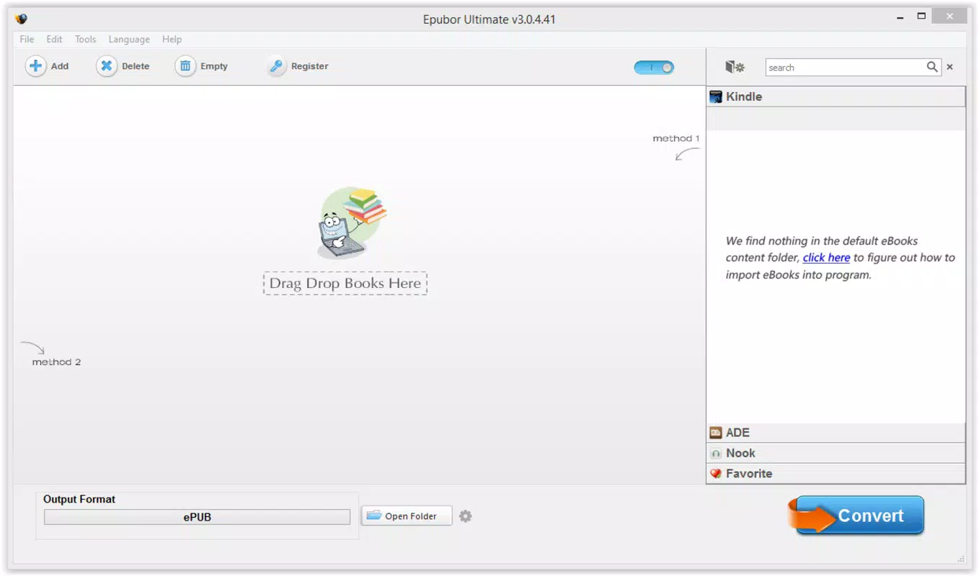Click the Open Folder button
The height and width of the screenshot is (576, 979).
pyautogui.click(x=407, y=516)
